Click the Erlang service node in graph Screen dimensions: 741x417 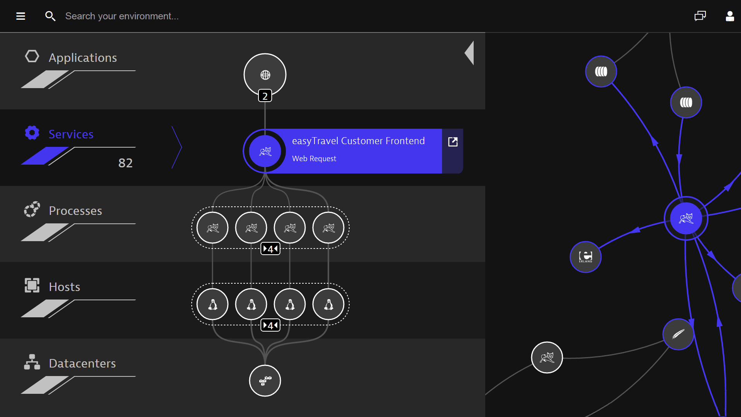[x=586, y=257]
